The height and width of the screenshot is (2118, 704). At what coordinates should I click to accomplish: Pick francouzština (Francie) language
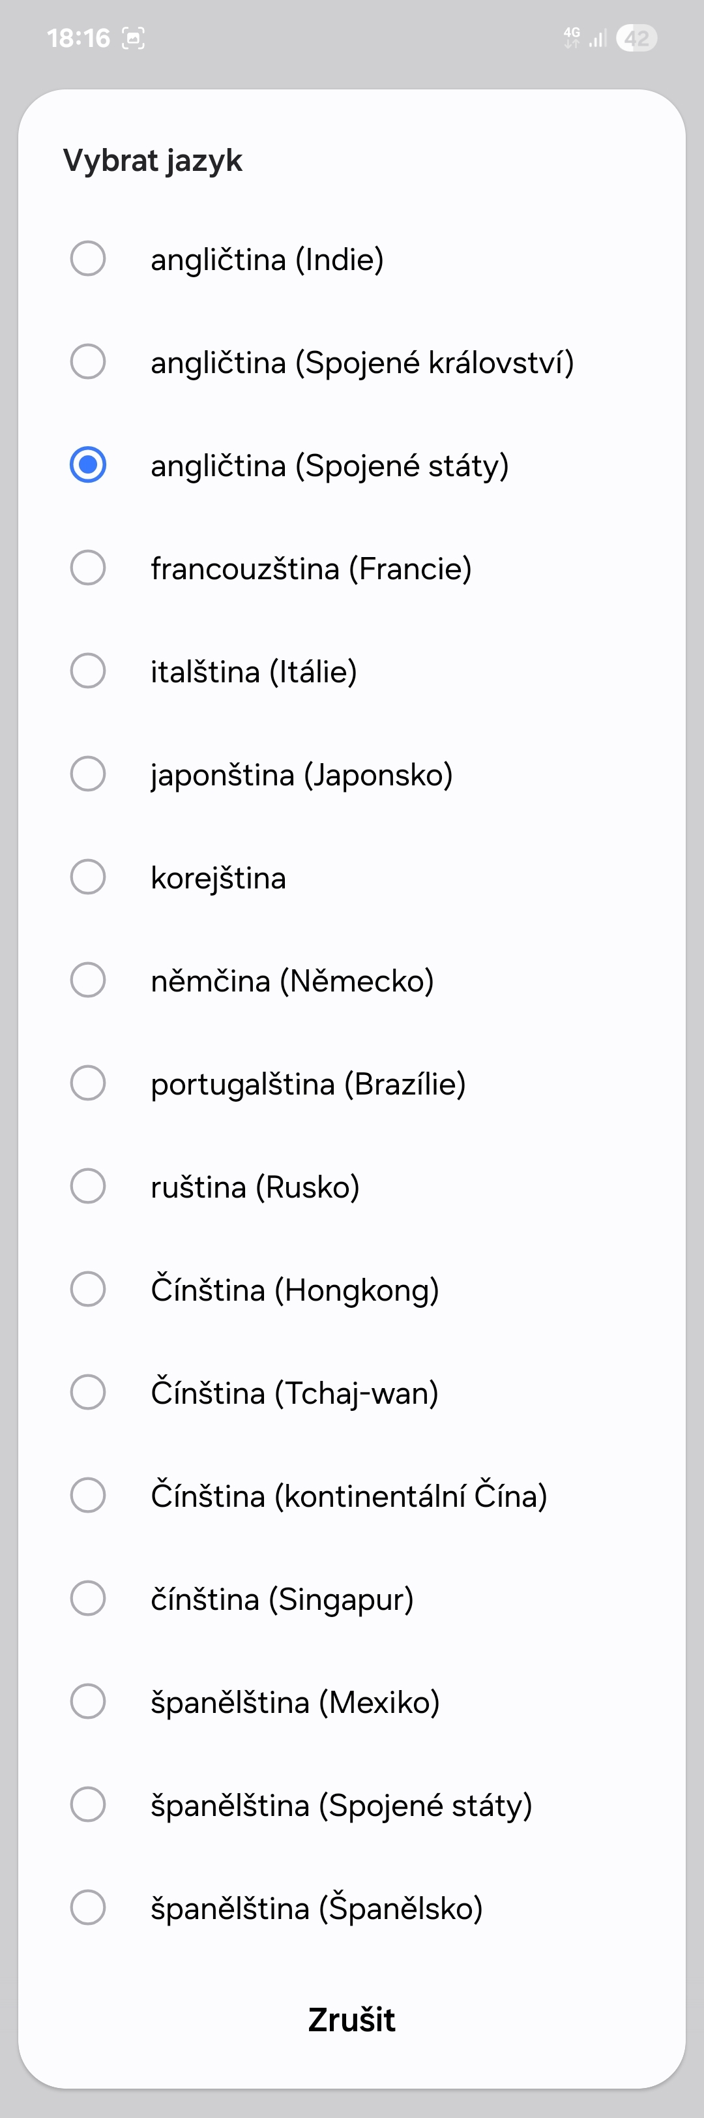pyautogui.click(x=88, y=568)
